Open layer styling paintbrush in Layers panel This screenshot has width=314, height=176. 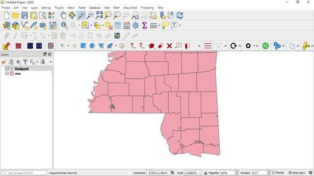(4, 62)
